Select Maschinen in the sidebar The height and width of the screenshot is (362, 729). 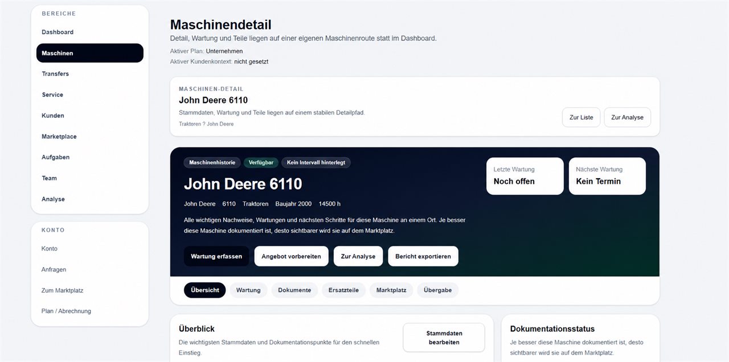click(x=90, y=53)
